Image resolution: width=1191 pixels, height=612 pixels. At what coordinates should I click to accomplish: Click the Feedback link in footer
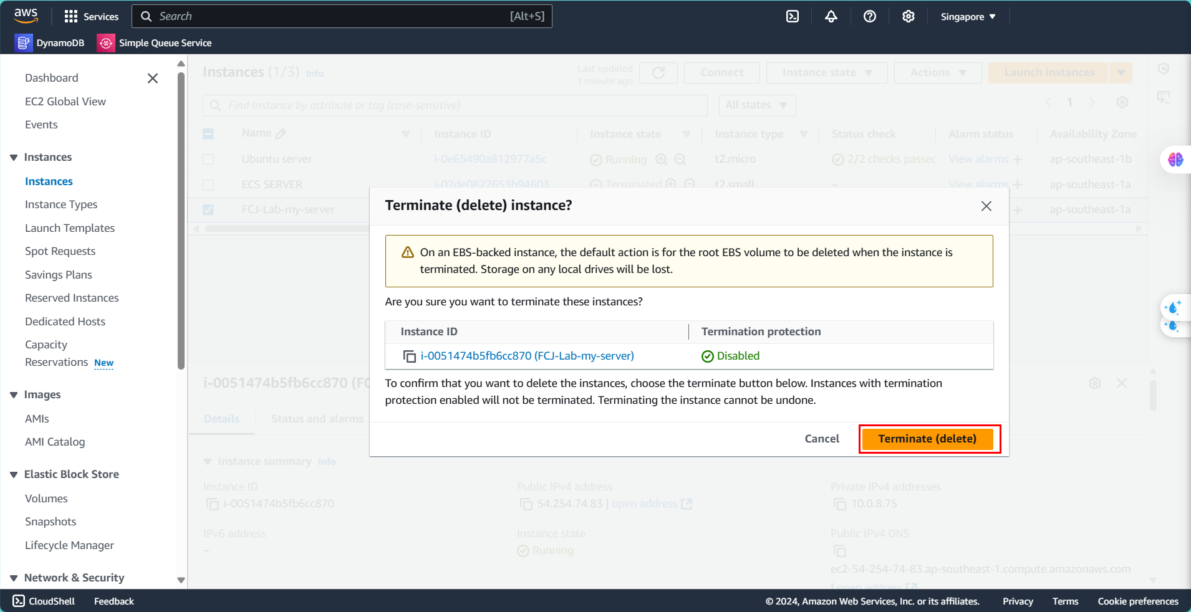pyautogui.click(x=114, y=601)
